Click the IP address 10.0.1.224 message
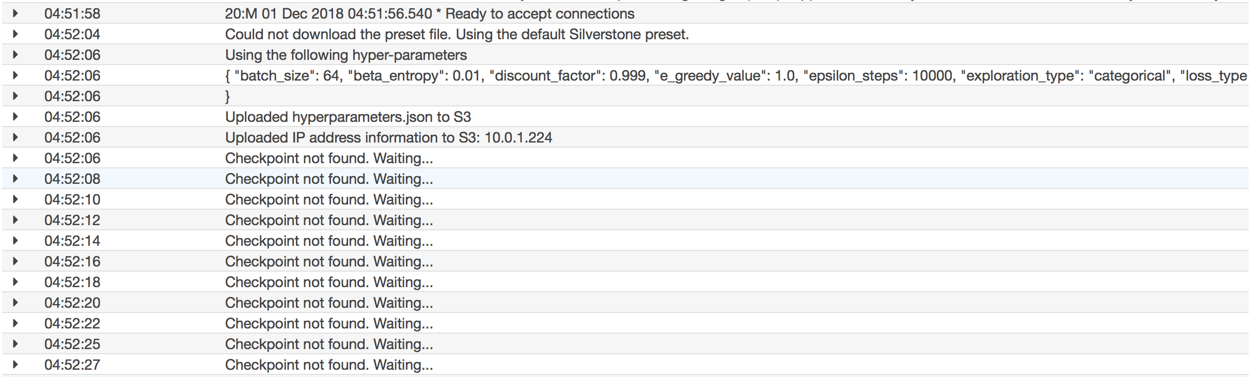The height and width of the screenshot is (377, 1258). pos(389,138)
